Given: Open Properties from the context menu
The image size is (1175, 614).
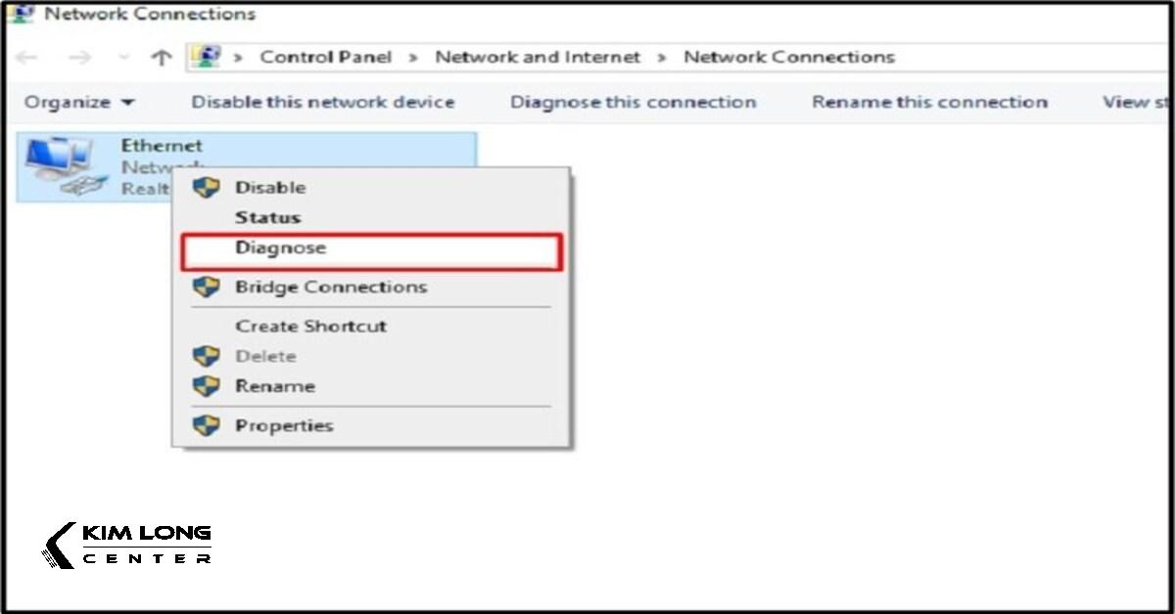Looking at the screenshot, I should 284,426.
